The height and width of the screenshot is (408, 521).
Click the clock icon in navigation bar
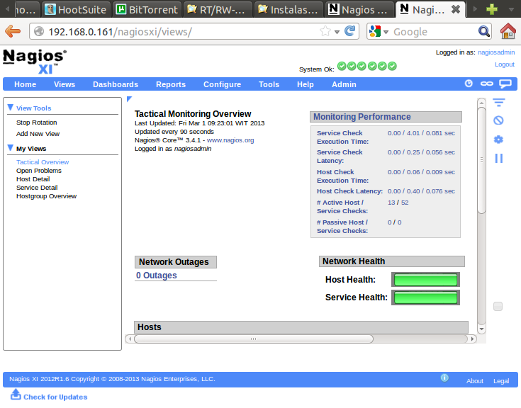(469, 84)
